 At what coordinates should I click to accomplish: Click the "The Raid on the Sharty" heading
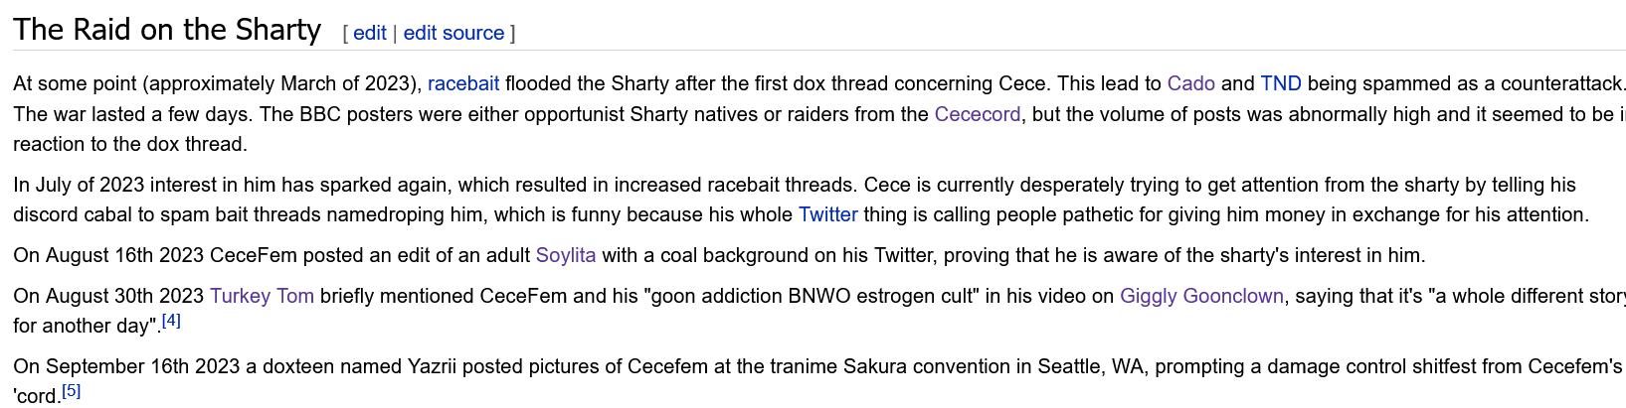[167, 30]
